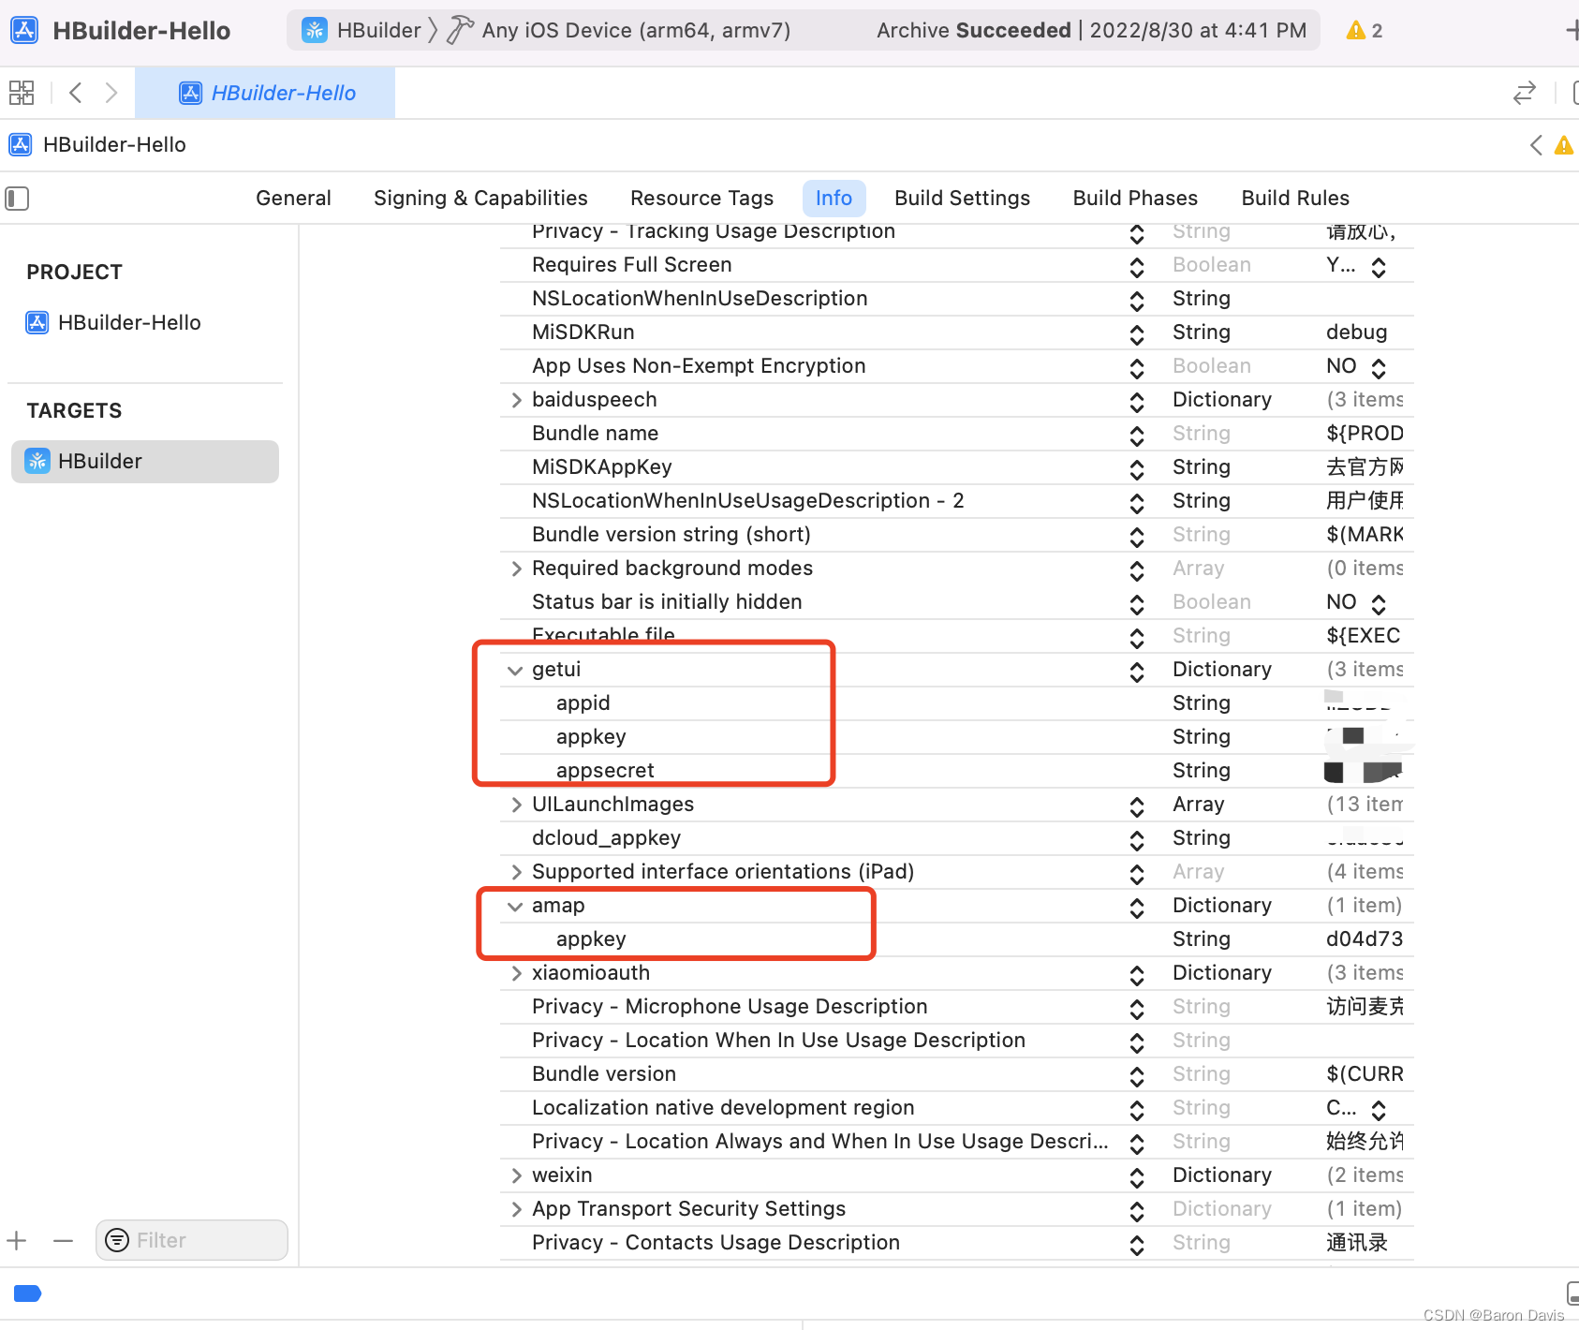Click the key stepper for Bundle name
This screenshot has width=1579, height=1330.
(x=1137, y=436)
